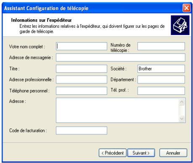The image size is (193, 163).
Task: Continue with the Suivant button
Action: (141, 153)
